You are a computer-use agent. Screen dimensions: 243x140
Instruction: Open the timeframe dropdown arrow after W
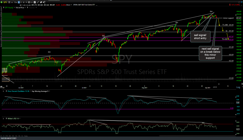click(26, 2)
